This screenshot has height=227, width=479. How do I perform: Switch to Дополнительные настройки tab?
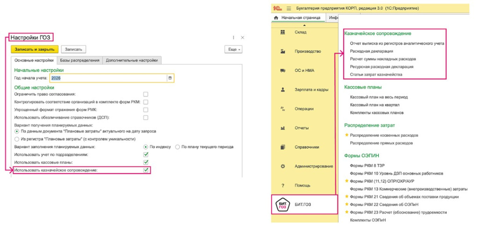point(131,60)
